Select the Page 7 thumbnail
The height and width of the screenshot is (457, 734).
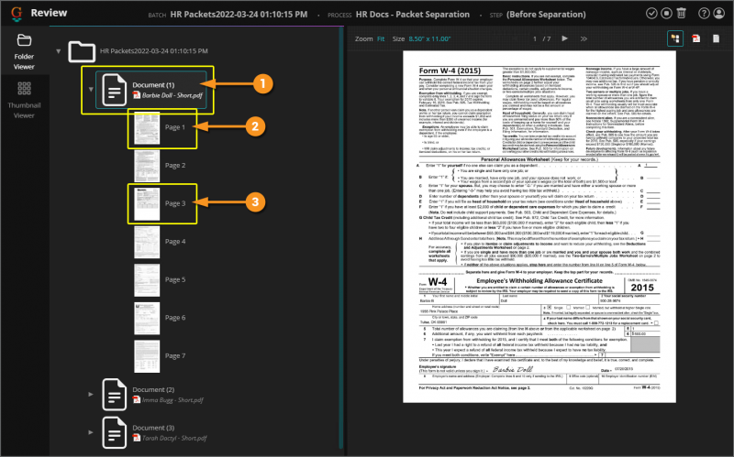click(147, 356)
